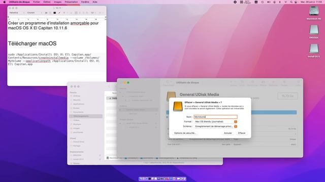Open the Helvetica font family dropdown
Viewport: 325px width, 182px height.
[x=17, y=13]
